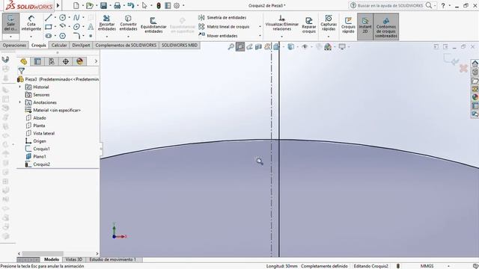Select Cota inteligente dimension tool
This screenshot has height=269, width=479.
tap(31, 23)
